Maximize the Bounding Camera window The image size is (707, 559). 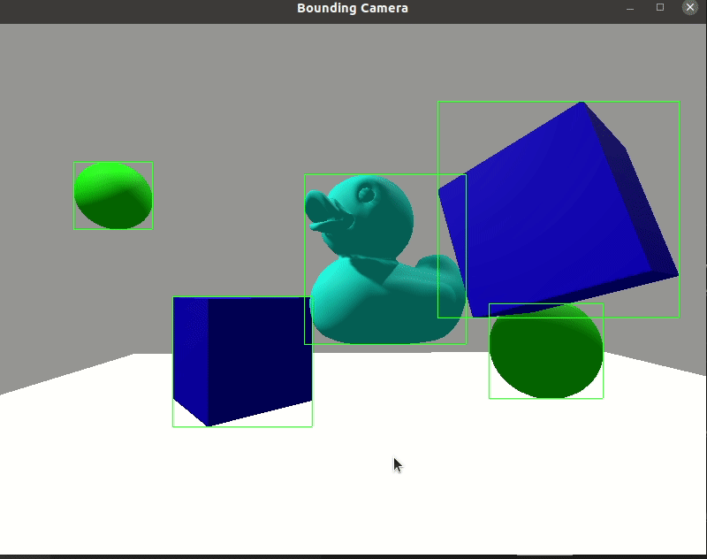[x=660, y=7]
